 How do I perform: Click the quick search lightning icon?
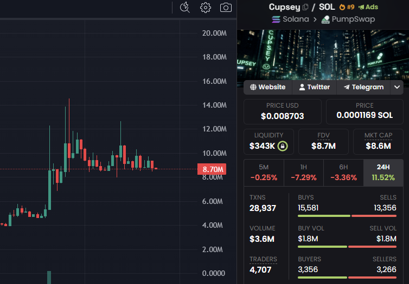(x=185, y=7)
